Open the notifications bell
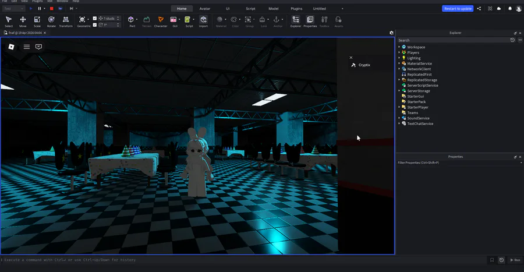This screenshot has width=524, height=272. click(x=510, y=9)
